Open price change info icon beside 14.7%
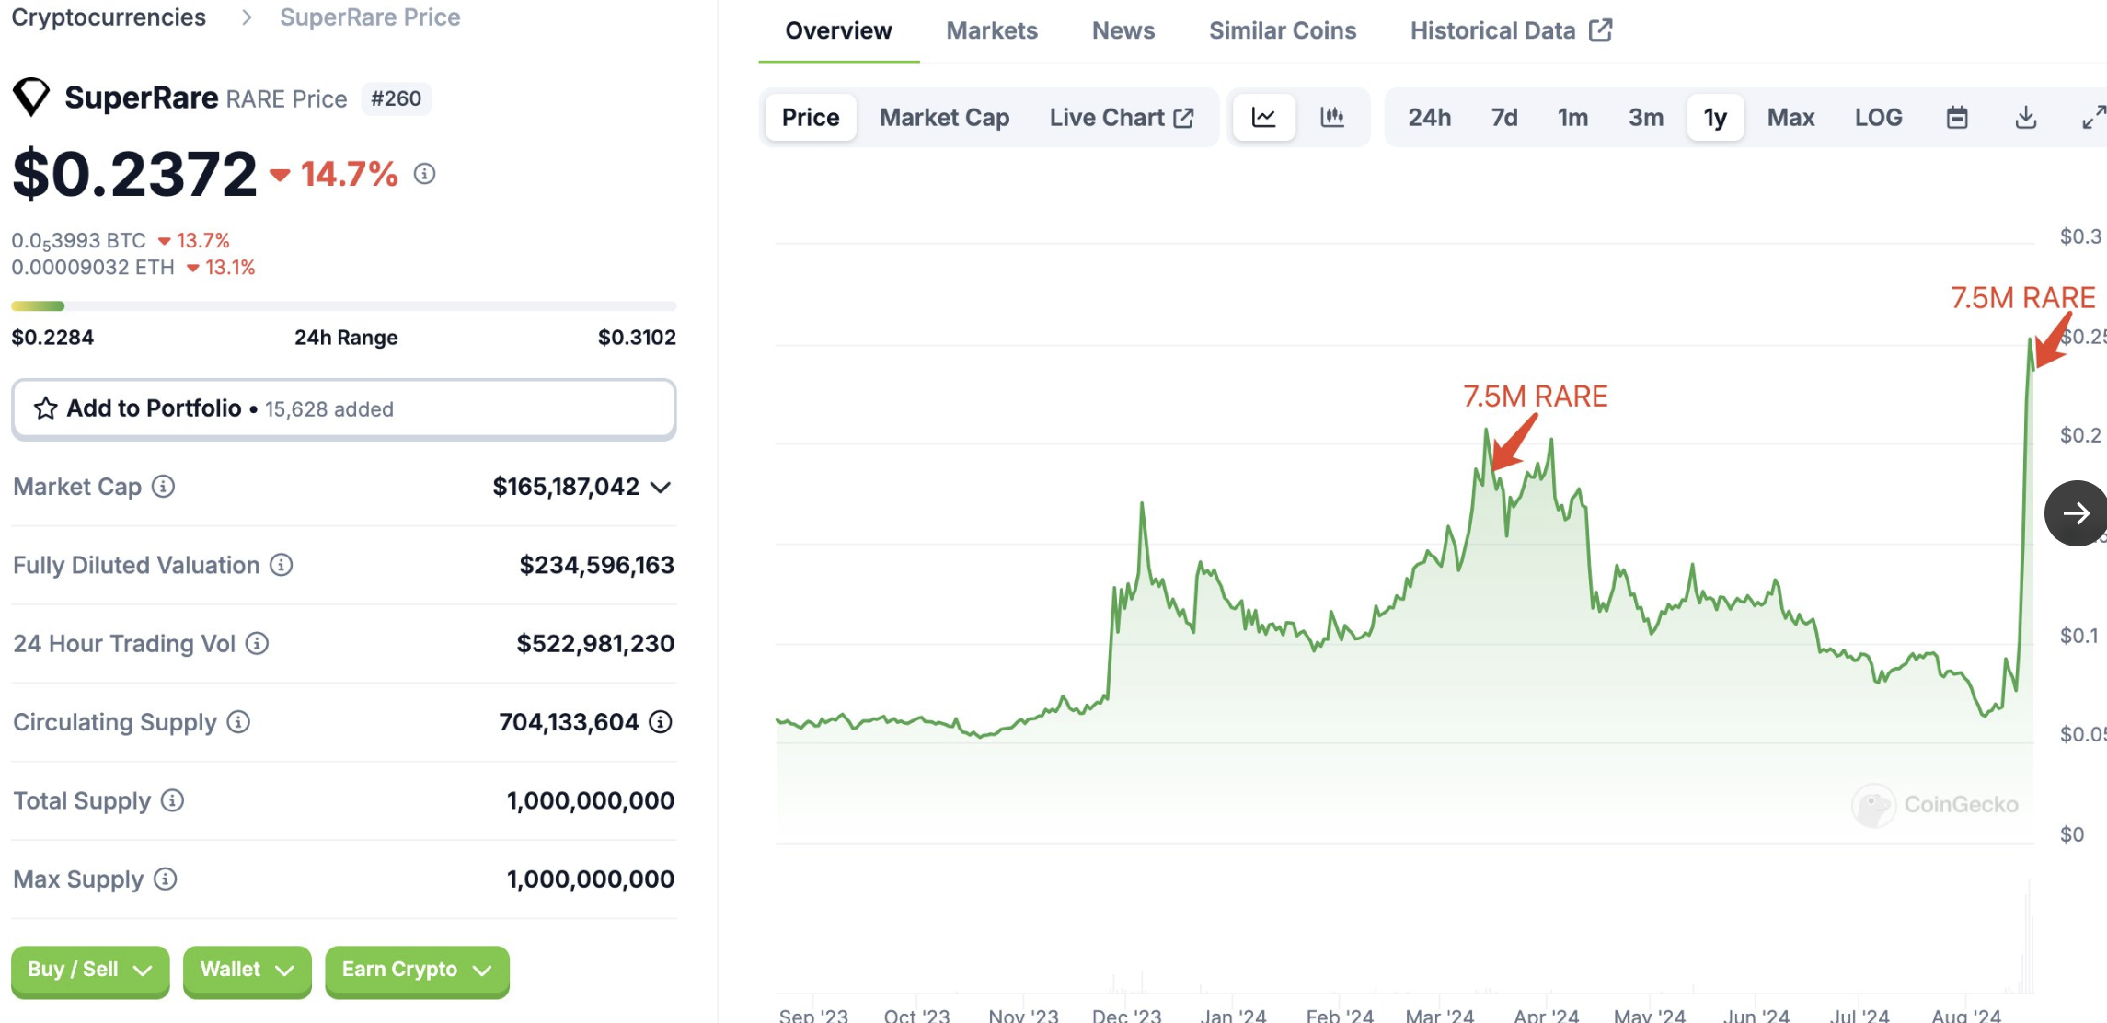2107x1023 pixels. pos(424,173)
